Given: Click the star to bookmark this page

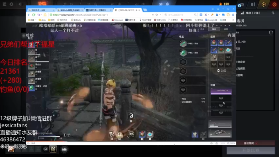Looking at the screenshot, I should 157,15.
